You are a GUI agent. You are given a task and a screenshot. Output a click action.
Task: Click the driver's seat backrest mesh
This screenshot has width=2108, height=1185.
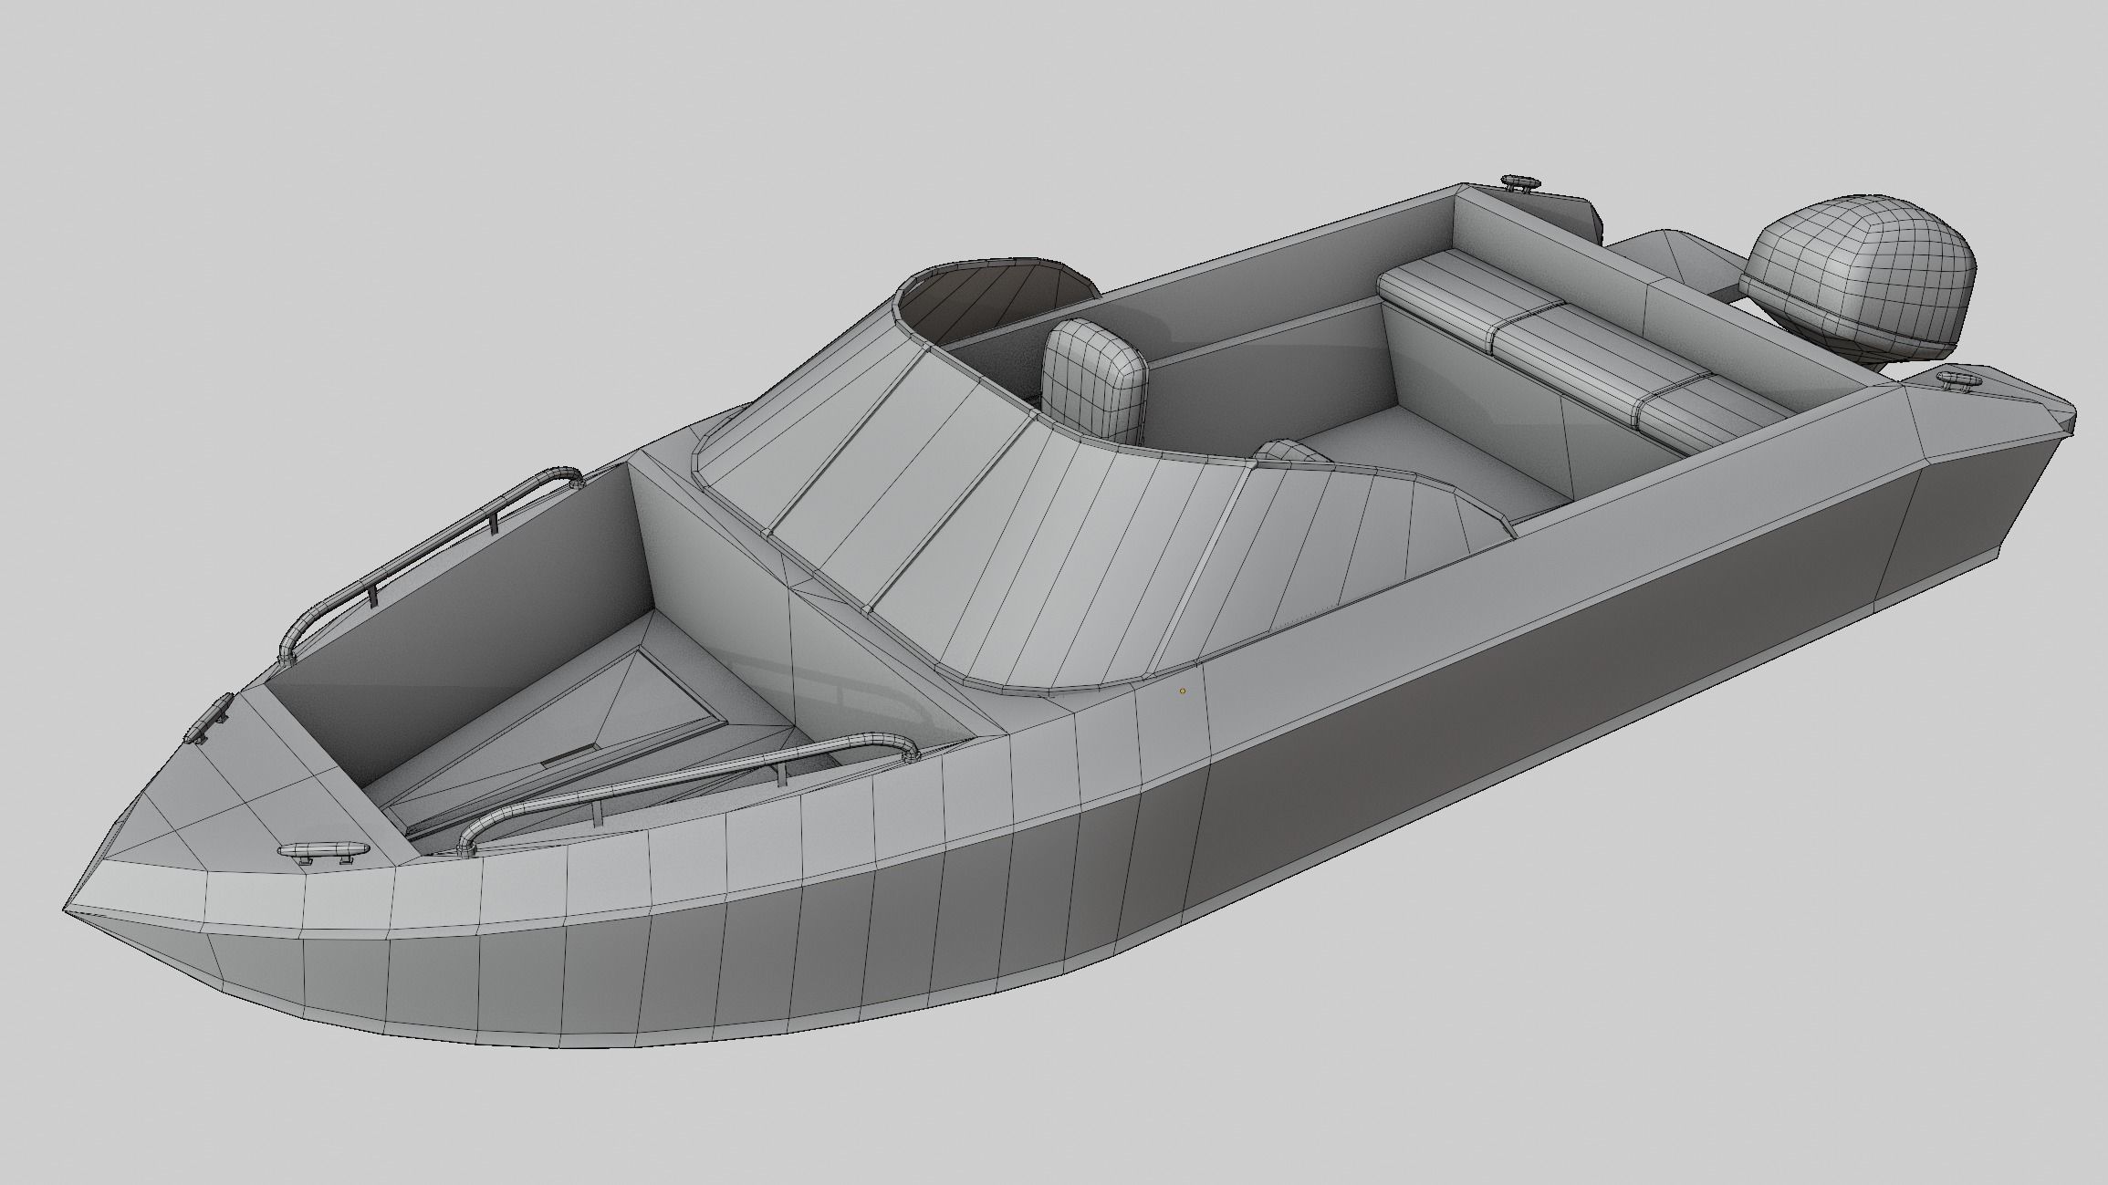(1094, 380)
